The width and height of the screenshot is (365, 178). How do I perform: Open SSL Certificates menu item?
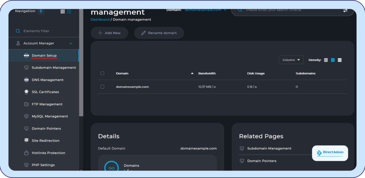point(45,92)
